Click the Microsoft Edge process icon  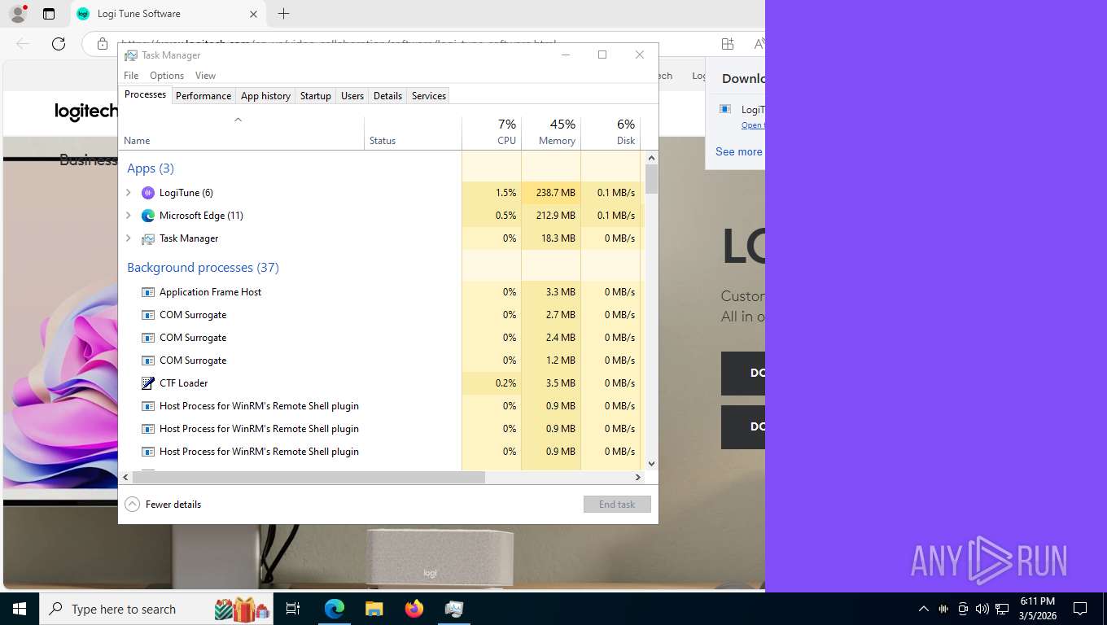click(147, 216)
